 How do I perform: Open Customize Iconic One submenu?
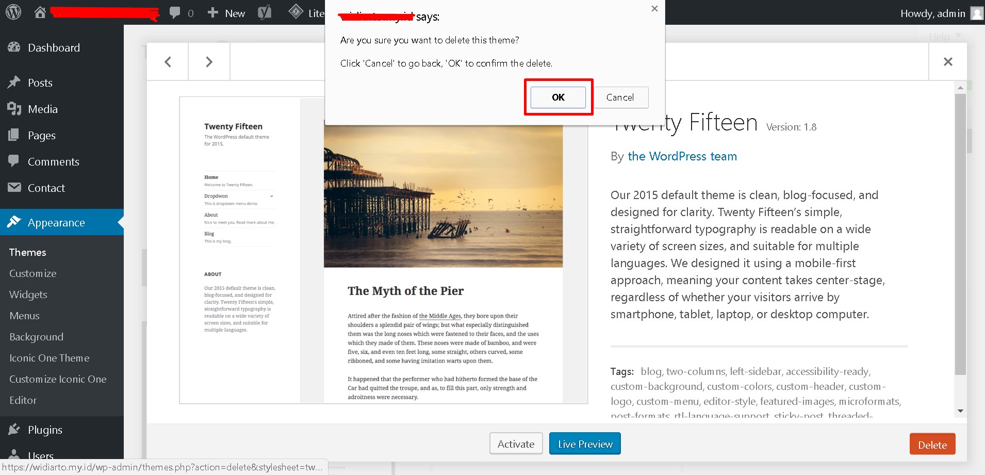pos(58,379)
